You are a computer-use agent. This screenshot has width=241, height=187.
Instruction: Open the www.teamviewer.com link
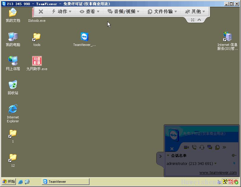(x=218, y=173)
